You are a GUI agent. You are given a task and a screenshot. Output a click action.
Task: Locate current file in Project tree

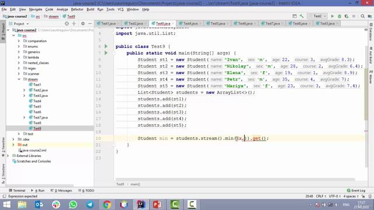click(67, 23)
